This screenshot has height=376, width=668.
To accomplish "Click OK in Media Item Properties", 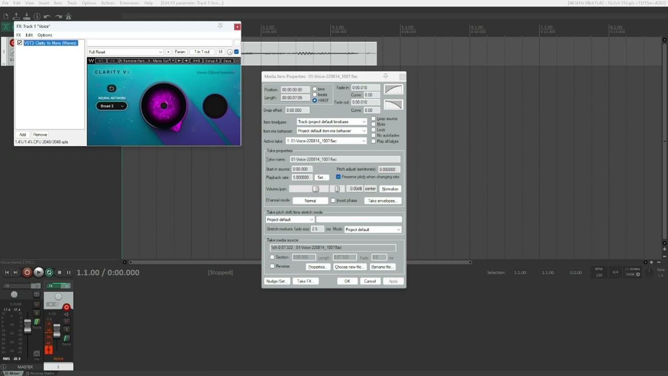I will 347,281.
